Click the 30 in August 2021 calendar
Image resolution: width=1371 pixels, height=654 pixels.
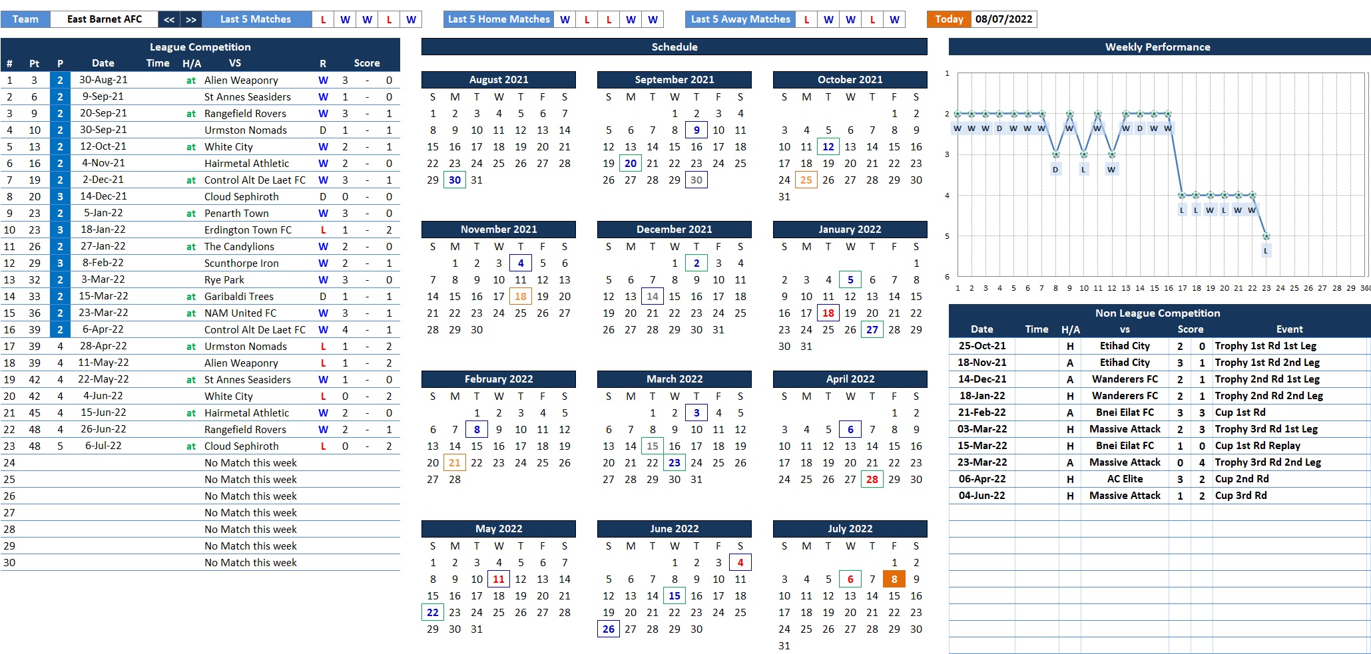pos(455,180)
